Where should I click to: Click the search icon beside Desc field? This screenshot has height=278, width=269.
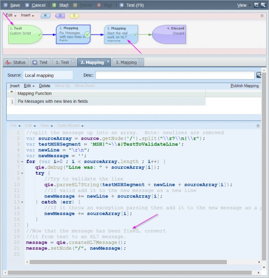(x=259, y=75)
